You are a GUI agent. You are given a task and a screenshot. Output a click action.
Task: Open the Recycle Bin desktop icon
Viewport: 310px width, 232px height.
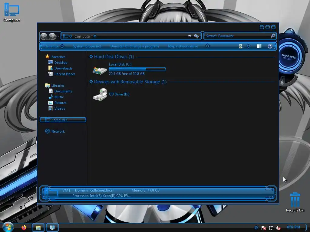295,202
